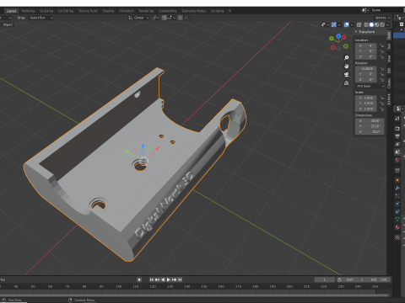Screen dimensions: 405x303
Task: Jump to the first frame
Action: 152,279
